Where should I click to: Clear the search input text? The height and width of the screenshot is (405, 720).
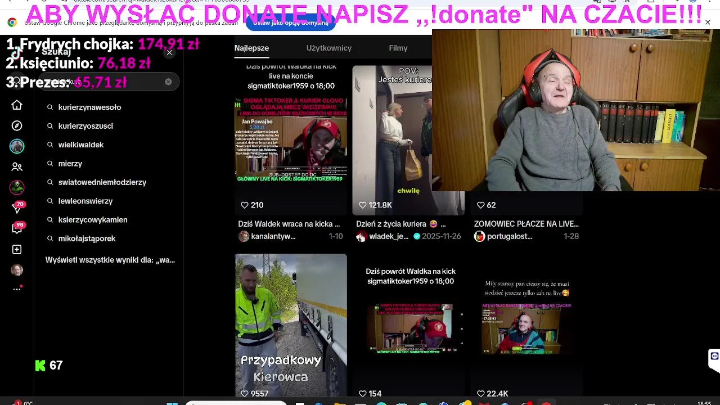coord(168,82)
